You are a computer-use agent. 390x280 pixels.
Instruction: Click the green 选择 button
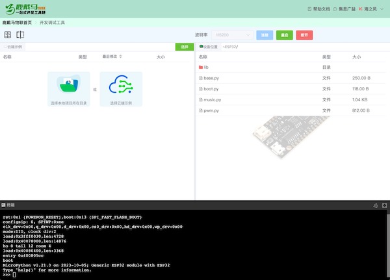coord(185,47)
